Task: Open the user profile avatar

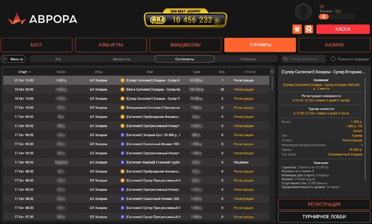Action: 303,11
